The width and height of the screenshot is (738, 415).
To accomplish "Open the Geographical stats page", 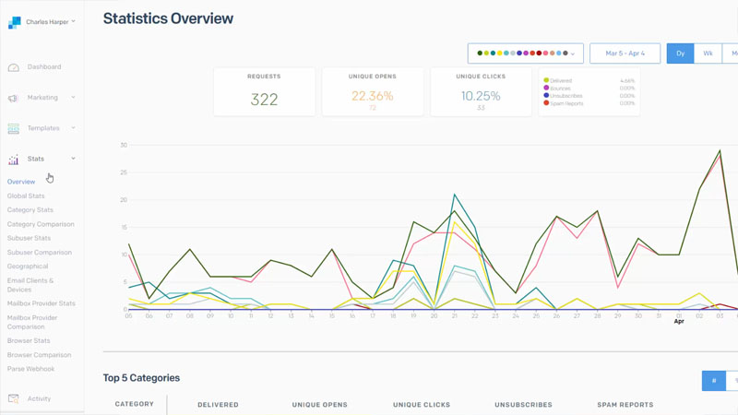I will [28, 267].
